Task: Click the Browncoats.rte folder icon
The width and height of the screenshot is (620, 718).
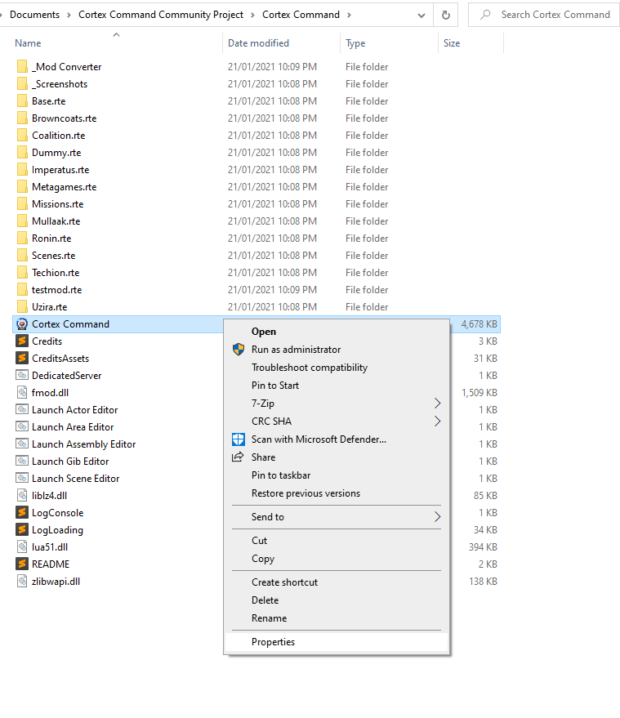Action: coord(21,118)
